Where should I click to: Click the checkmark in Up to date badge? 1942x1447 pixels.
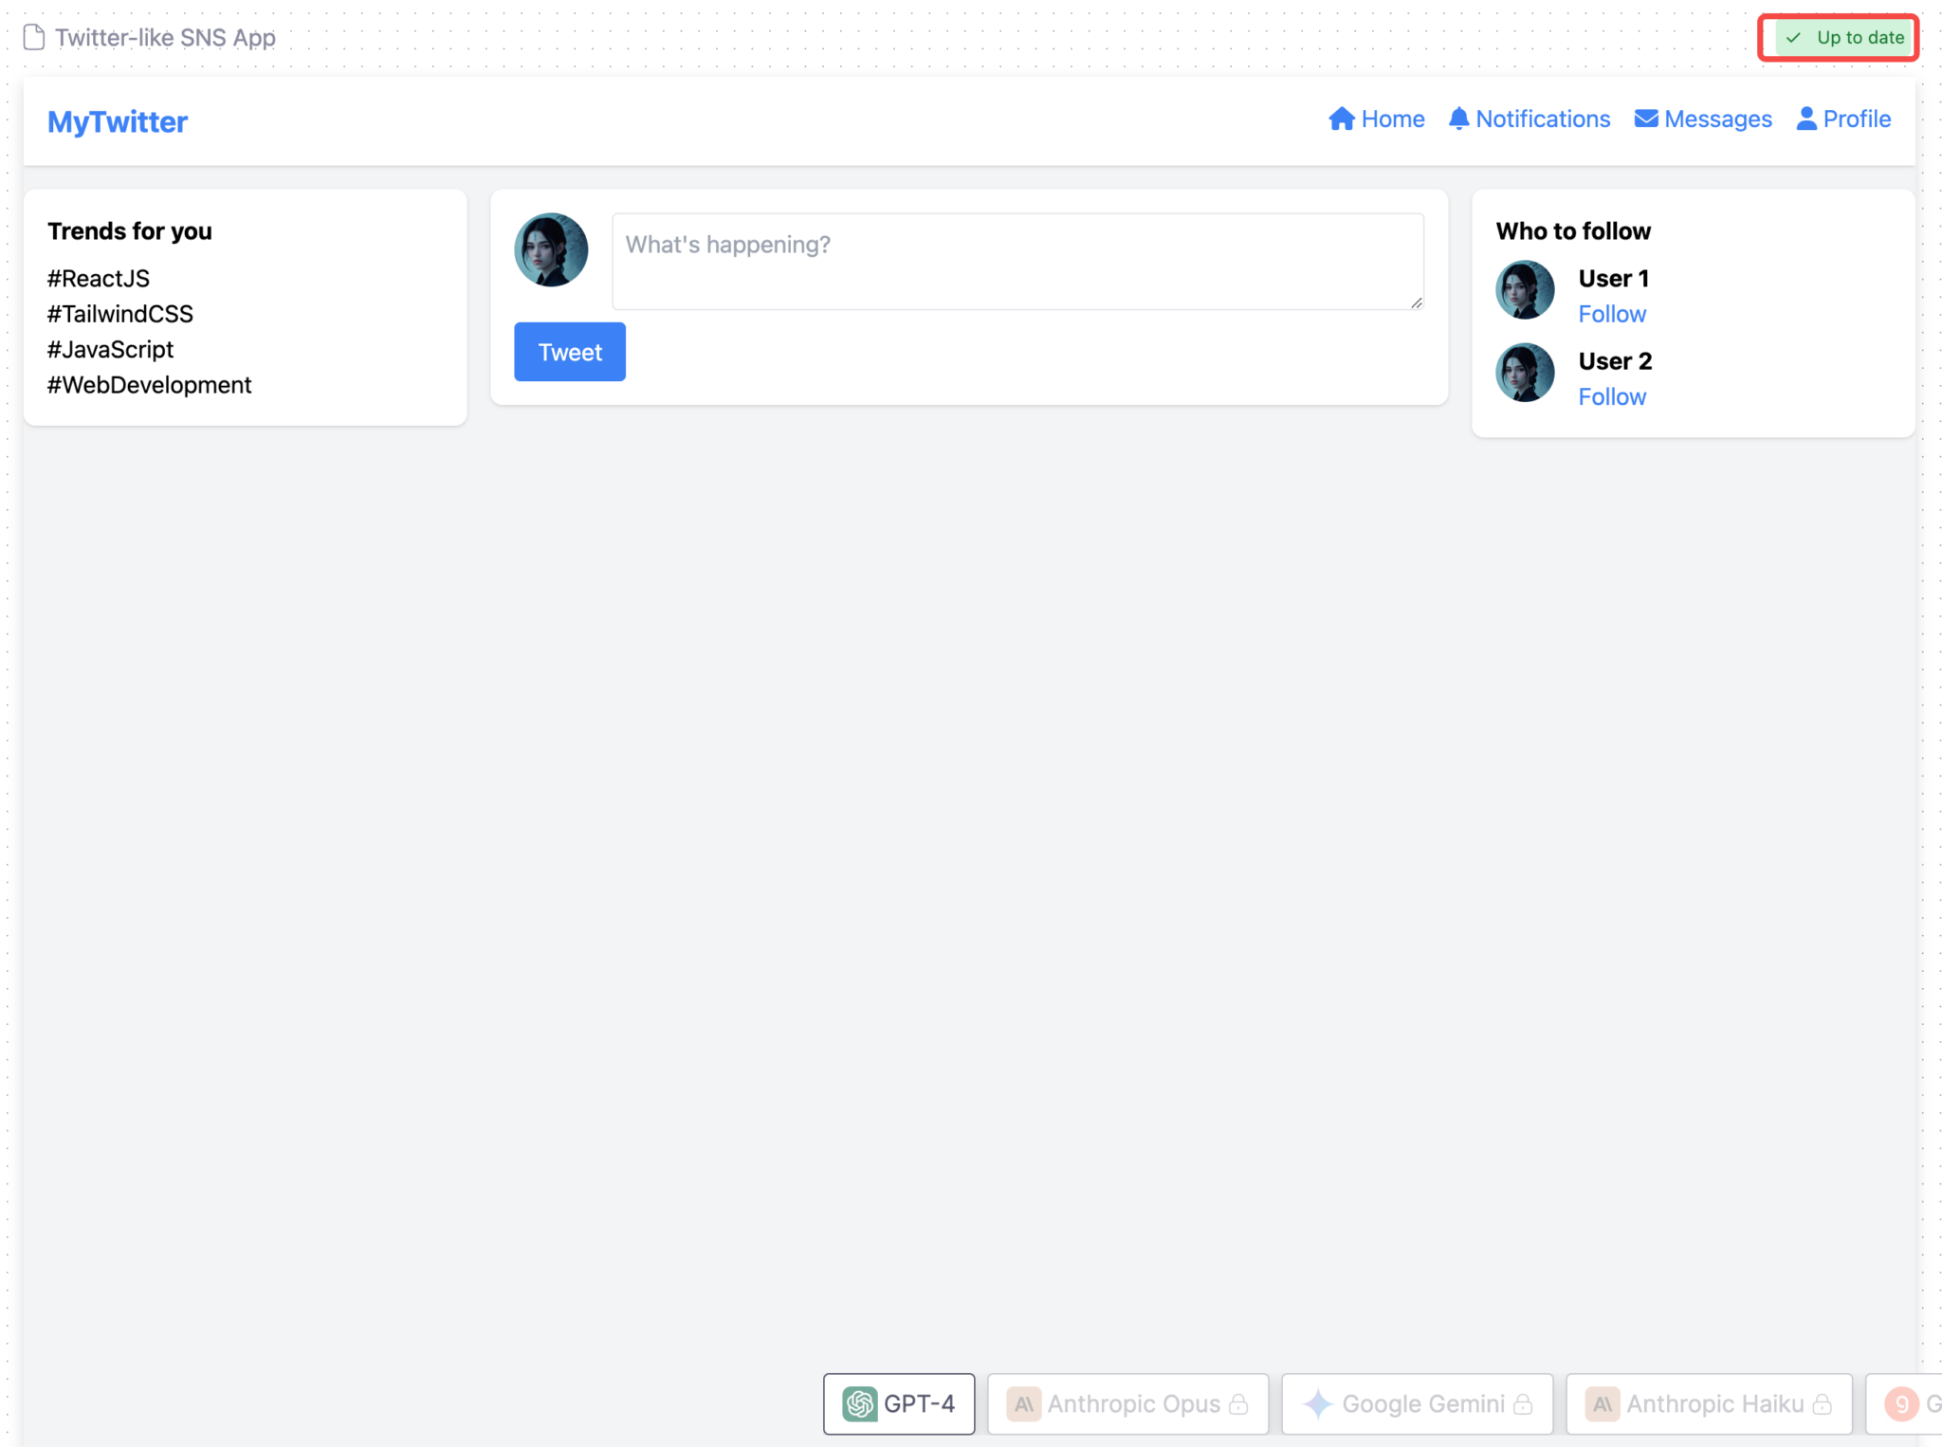click(1793, 38)
